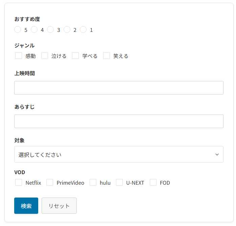Viewport: 236px width, 226px height.
Task: Select recommendation rating 5 radio button
Action: point(18,29)
